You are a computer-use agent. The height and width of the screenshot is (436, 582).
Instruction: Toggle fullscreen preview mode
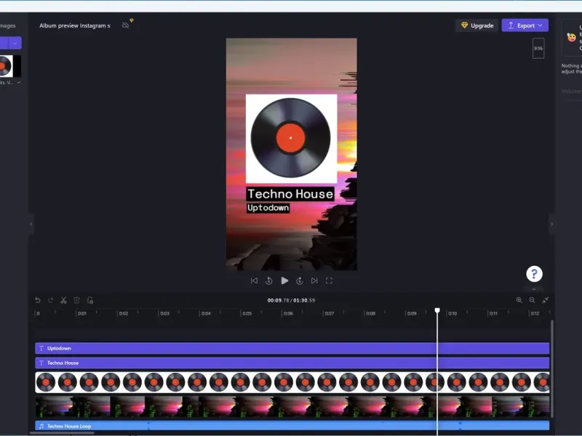coord(329,280)
